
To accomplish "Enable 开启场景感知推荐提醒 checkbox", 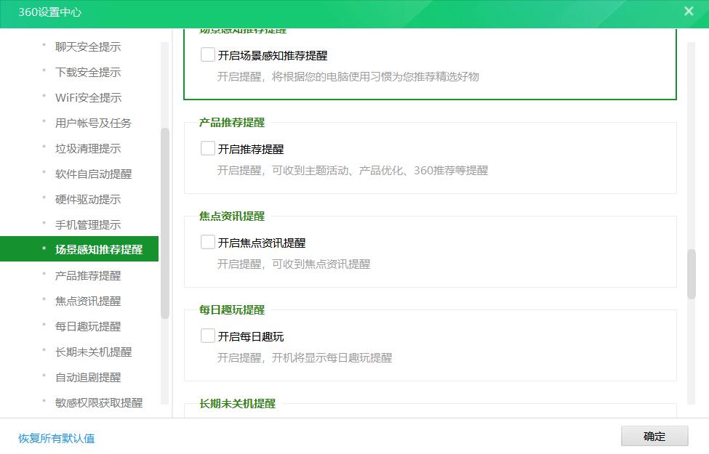I will pos(207,54).
